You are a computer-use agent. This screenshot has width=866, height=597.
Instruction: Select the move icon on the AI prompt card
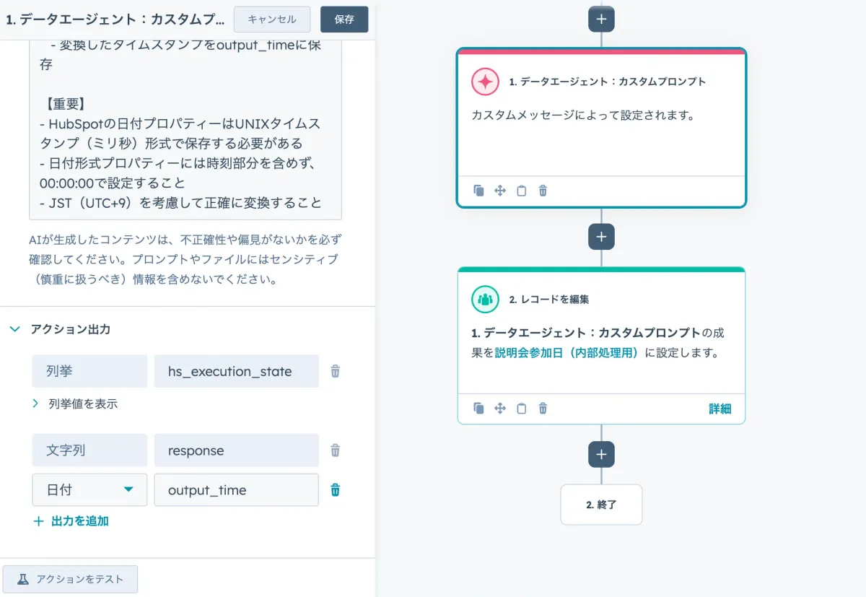click(x=499, y=191)
